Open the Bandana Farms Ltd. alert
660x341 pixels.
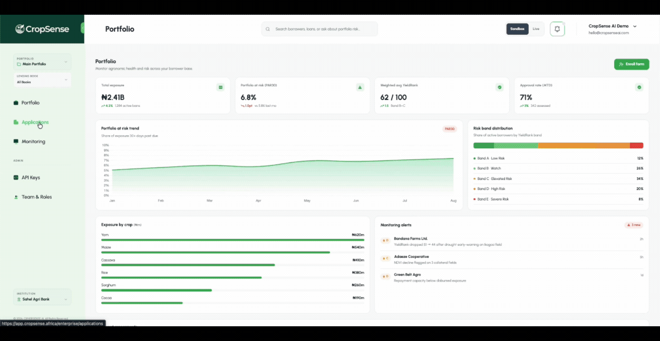[x=511, y=241]
